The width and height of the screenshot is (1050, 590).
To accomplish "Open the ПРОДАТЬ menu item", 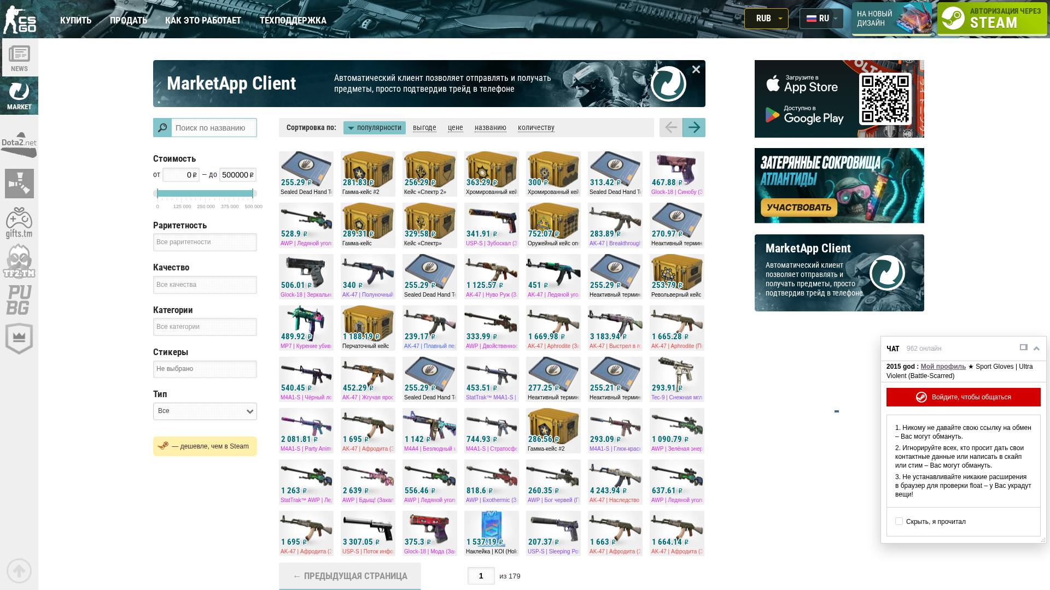I will tap(129, 20).
